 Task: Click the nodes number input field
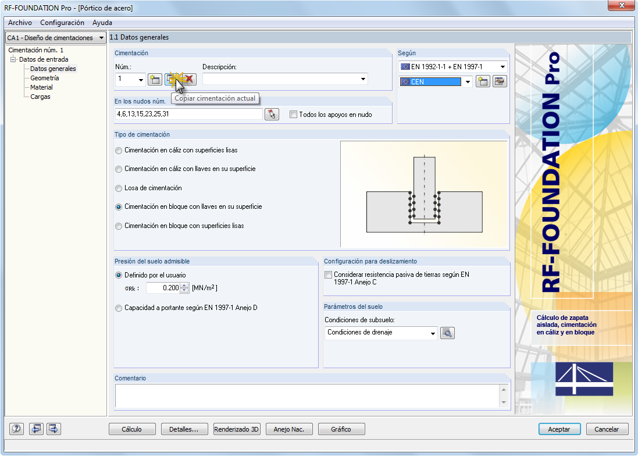tap(189, 115)
